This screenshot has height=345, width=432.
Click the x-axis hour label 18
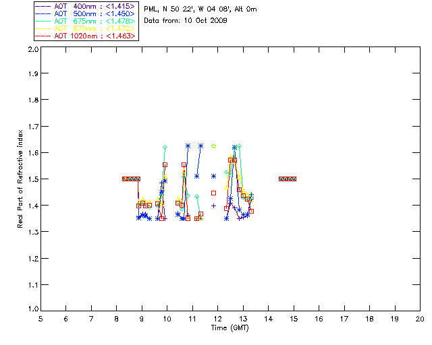point(370,319)
